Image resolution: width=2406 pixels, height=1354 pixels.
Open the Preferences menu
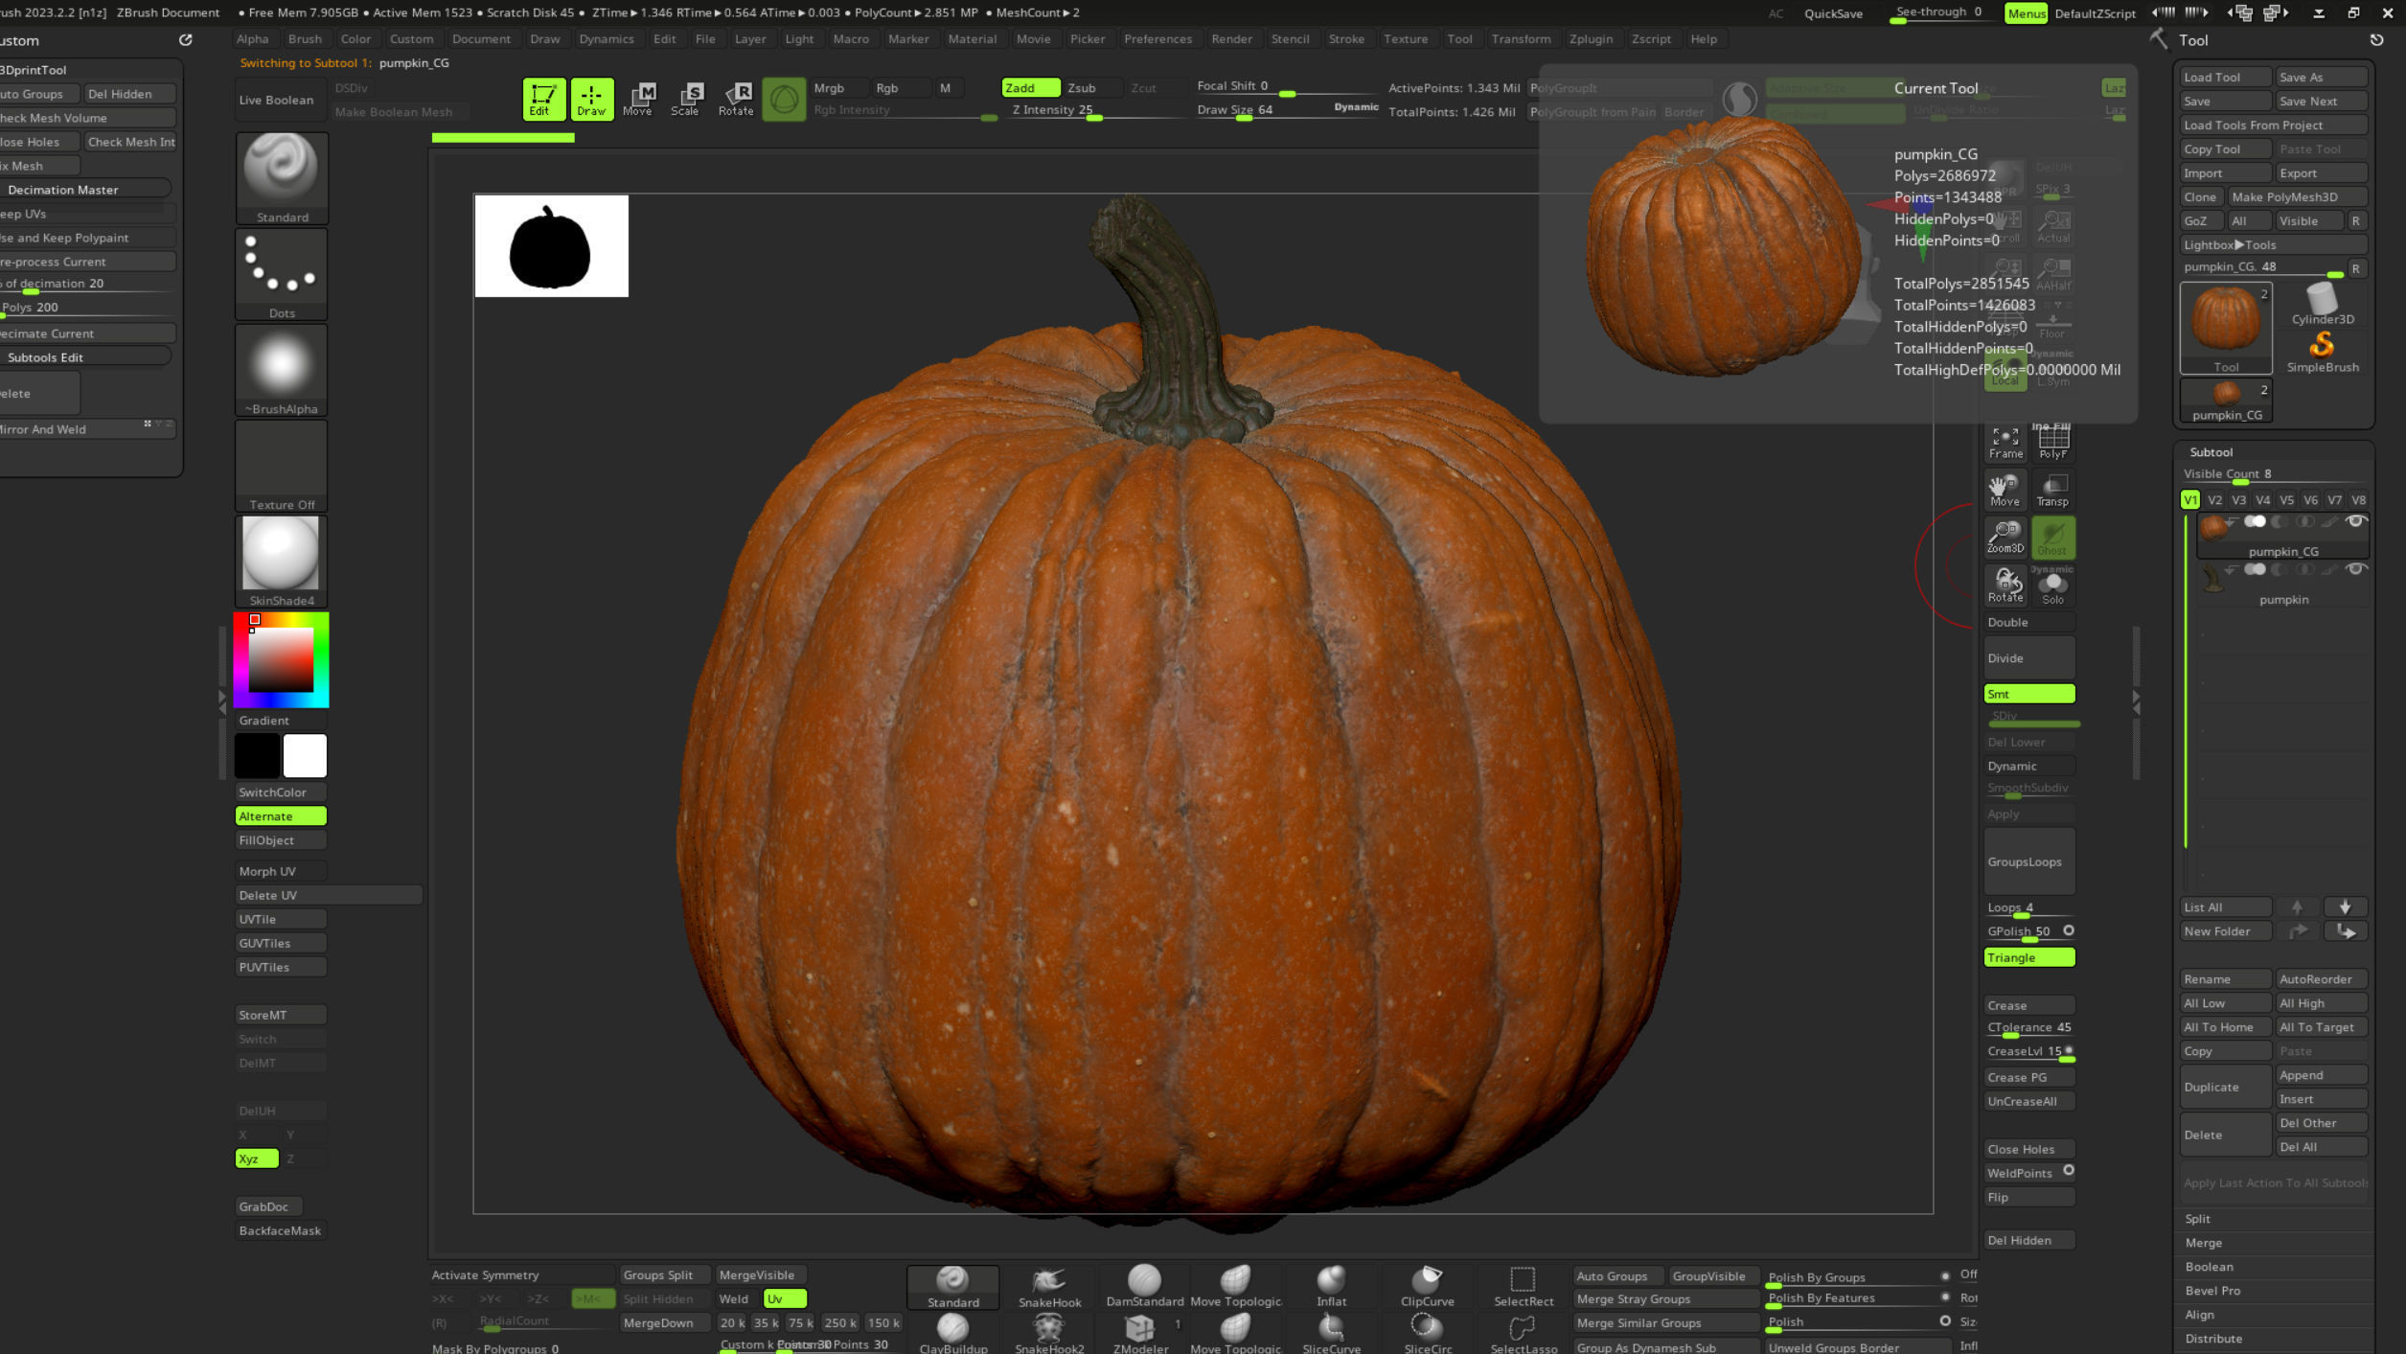coord(1157,39)
